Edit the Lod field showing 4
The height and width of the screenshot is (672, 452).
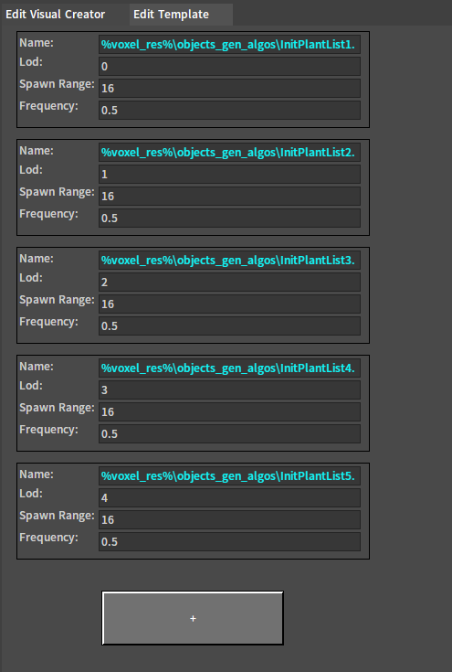tap(229, 498)
